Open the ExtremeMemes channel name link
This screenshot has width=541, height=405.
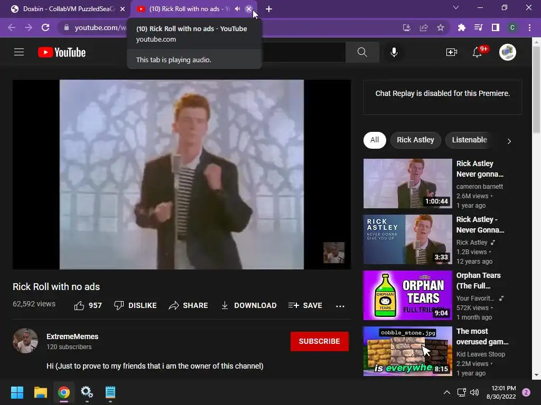pyautogui.click(x=72, y=336)
